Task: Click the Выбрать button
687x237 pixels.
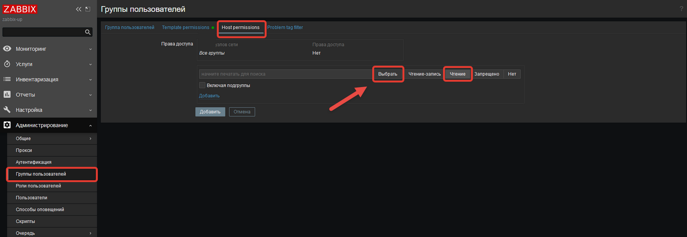Action: [387, 74]
